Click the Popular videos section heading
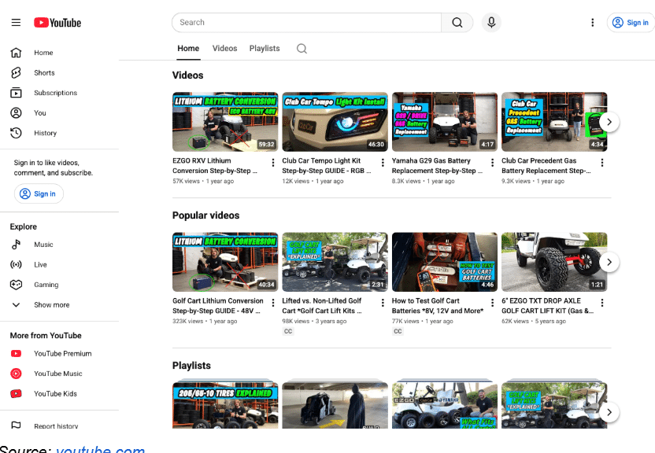655x453 pixels. coord(206,215)
